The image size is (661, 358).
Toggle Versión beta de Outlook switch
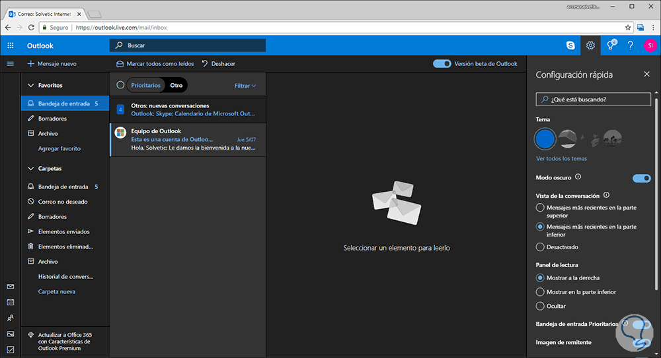(442, 63)
